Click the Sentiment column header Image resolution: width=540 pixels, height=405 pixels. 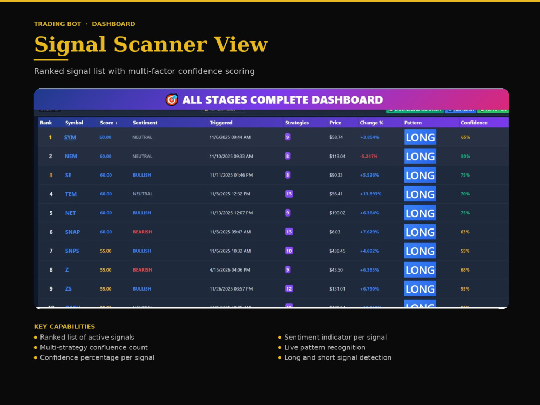145,123
